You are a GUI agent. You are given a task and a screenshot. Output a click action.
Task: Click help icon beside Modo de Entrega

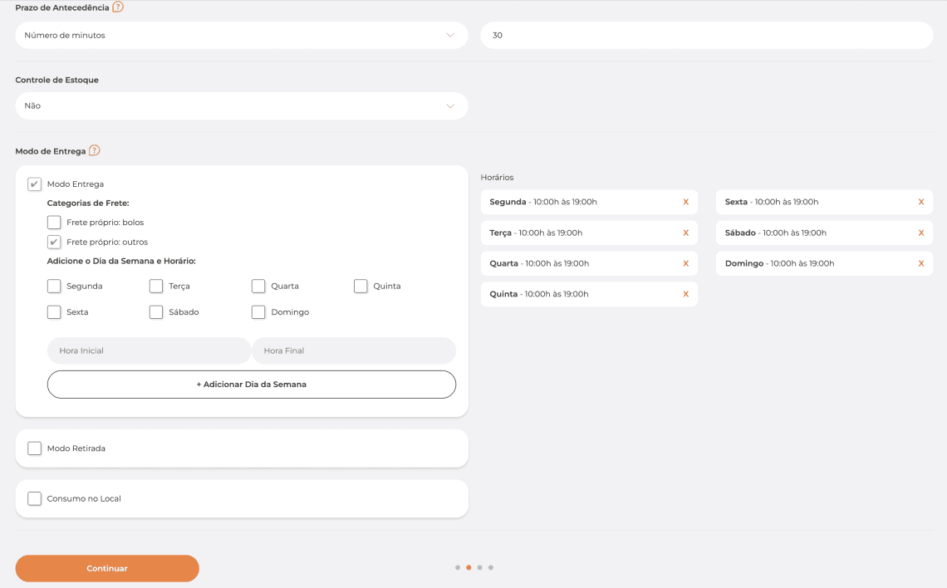[x=95, y=151]
